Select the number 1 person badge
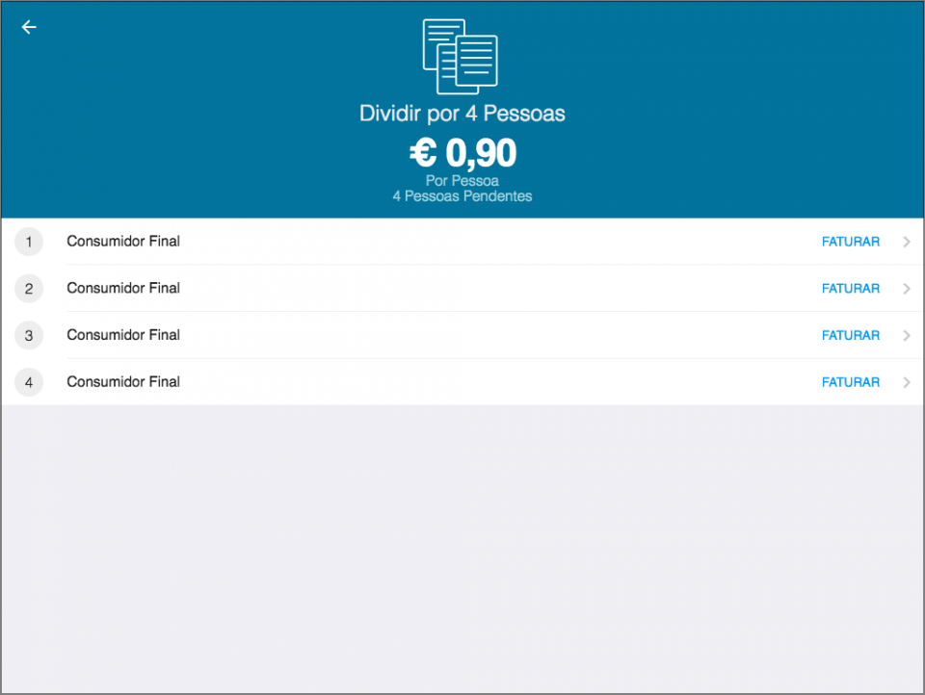925x695 pixels. coord(29,243)
